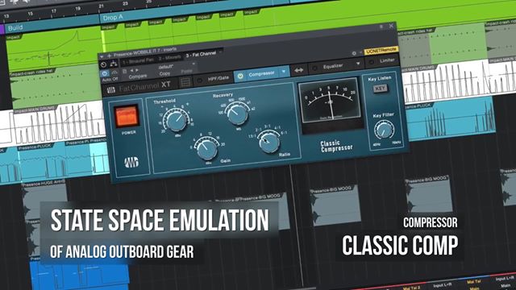516x290 pixels.
Task: Open the Compressor model dropdown arrow
Action: [284, 72]
